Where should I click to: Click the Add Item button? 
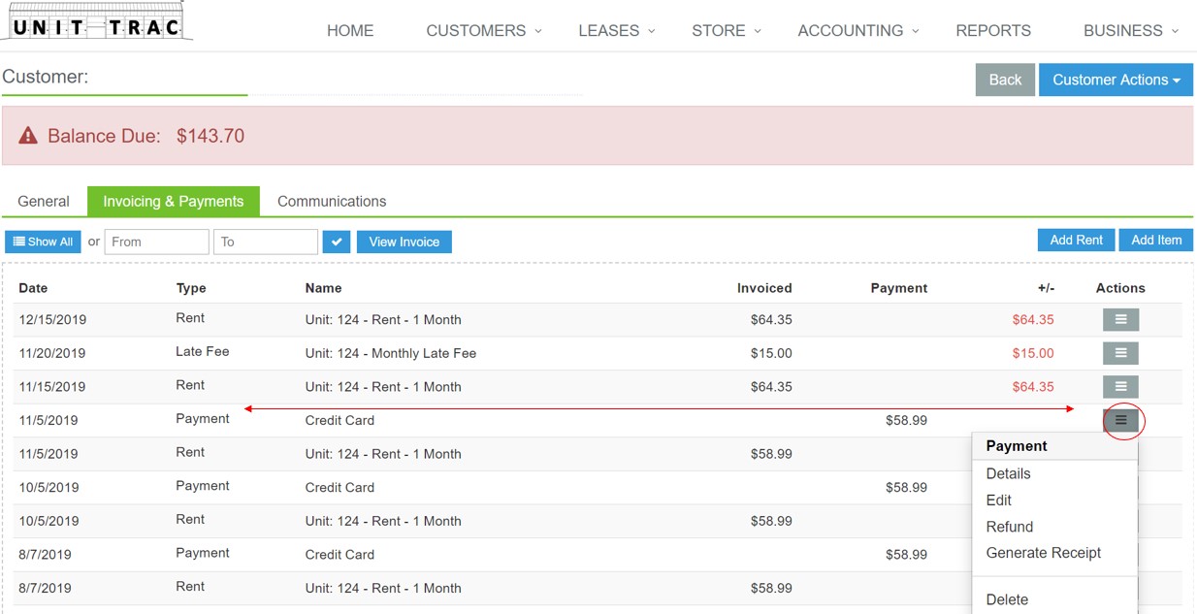pyautogui.click(x=1156, y=240)
